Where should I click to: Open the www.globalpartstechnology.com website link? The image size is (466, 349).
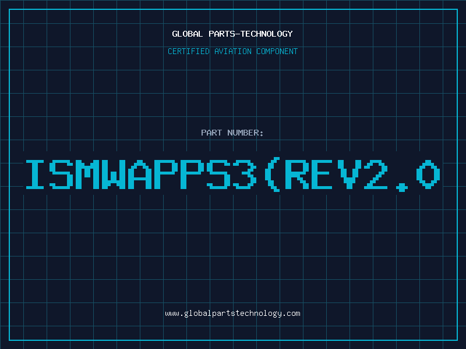232,314
